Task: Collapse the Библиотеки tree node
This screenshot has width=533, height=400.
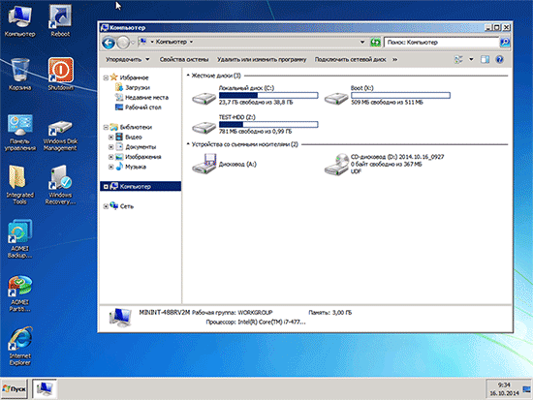Action: click(x=106, y=128)
